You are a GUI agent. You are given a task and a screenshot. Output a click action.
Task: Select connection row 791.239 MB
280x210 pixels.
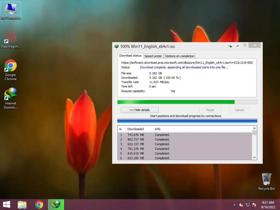[x=185, y=149]
